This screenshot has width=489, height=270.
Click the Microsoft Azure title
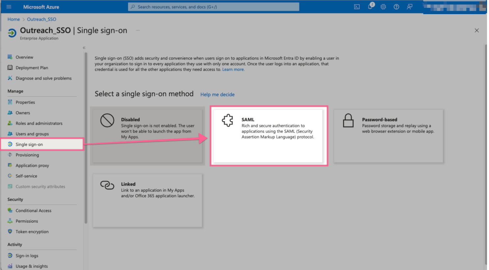[x=41, y=7]
